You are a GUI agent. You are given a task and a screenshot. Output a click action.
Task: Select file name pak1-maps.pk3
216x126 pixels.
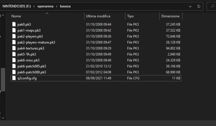click(x=29, y=30)
